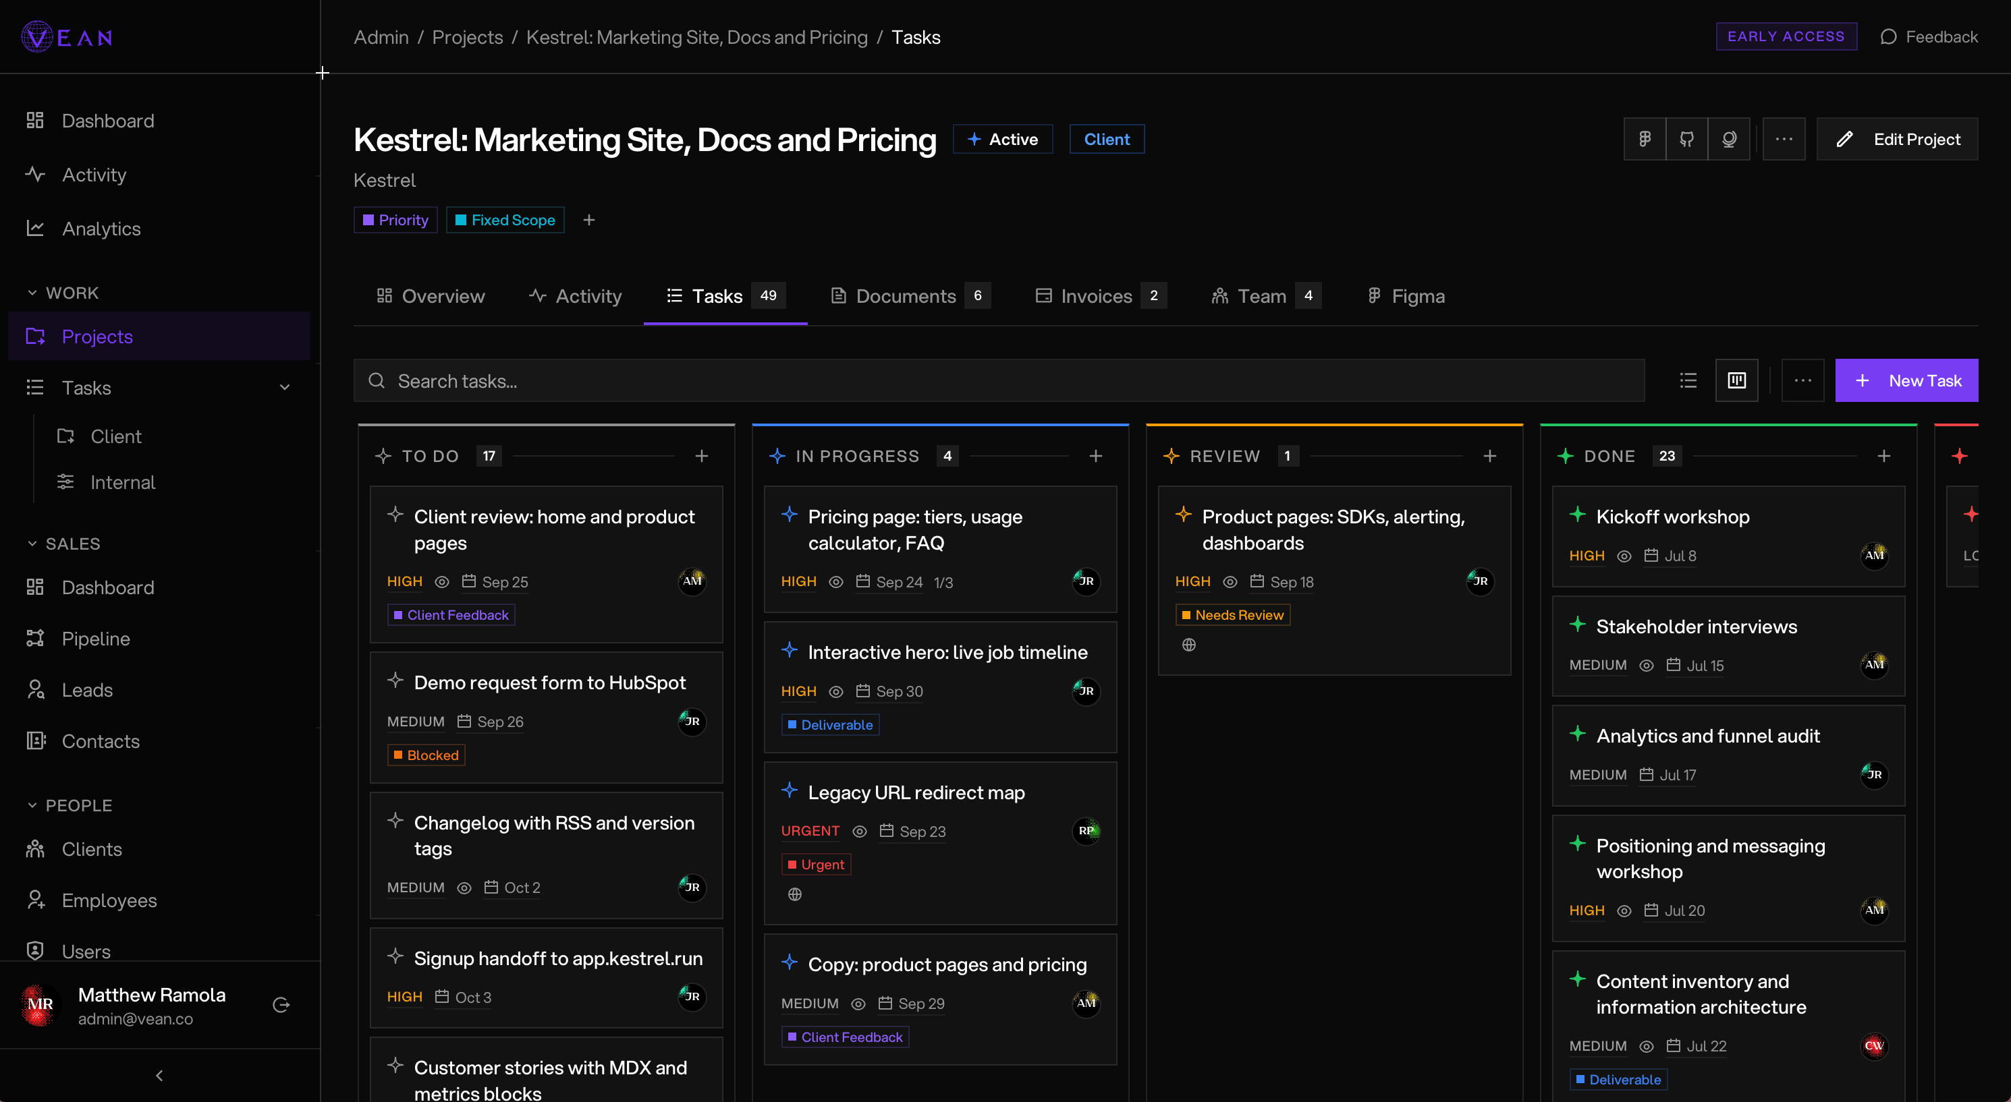This screenshot has height=1102, width=2011.
Task: Open the GitHub integration icon
Action: 1687,139
